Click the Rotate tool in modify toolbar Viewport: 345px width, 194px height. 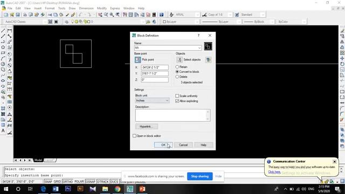tap(342, 64)
